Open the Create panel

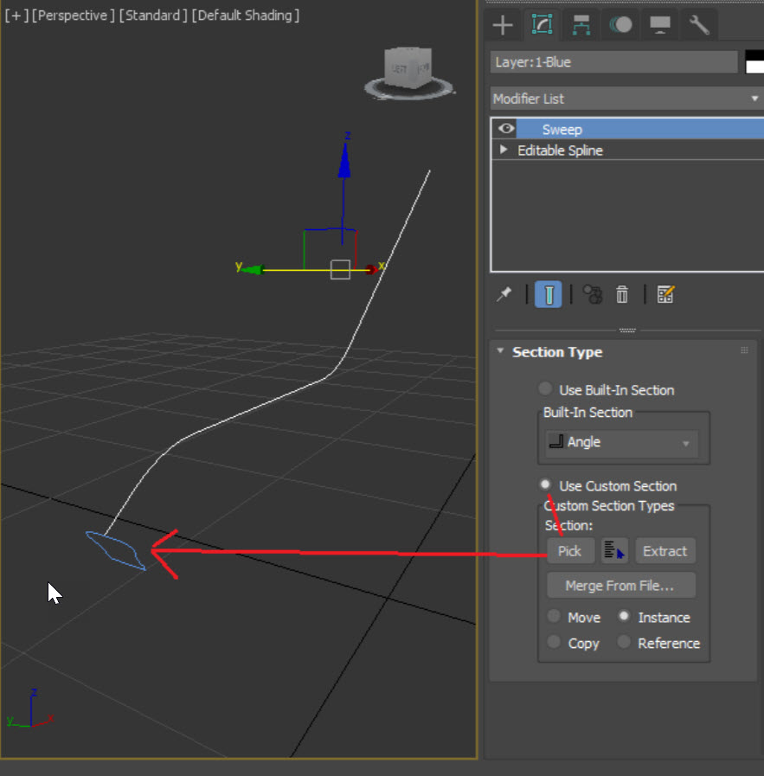[503, 25]
